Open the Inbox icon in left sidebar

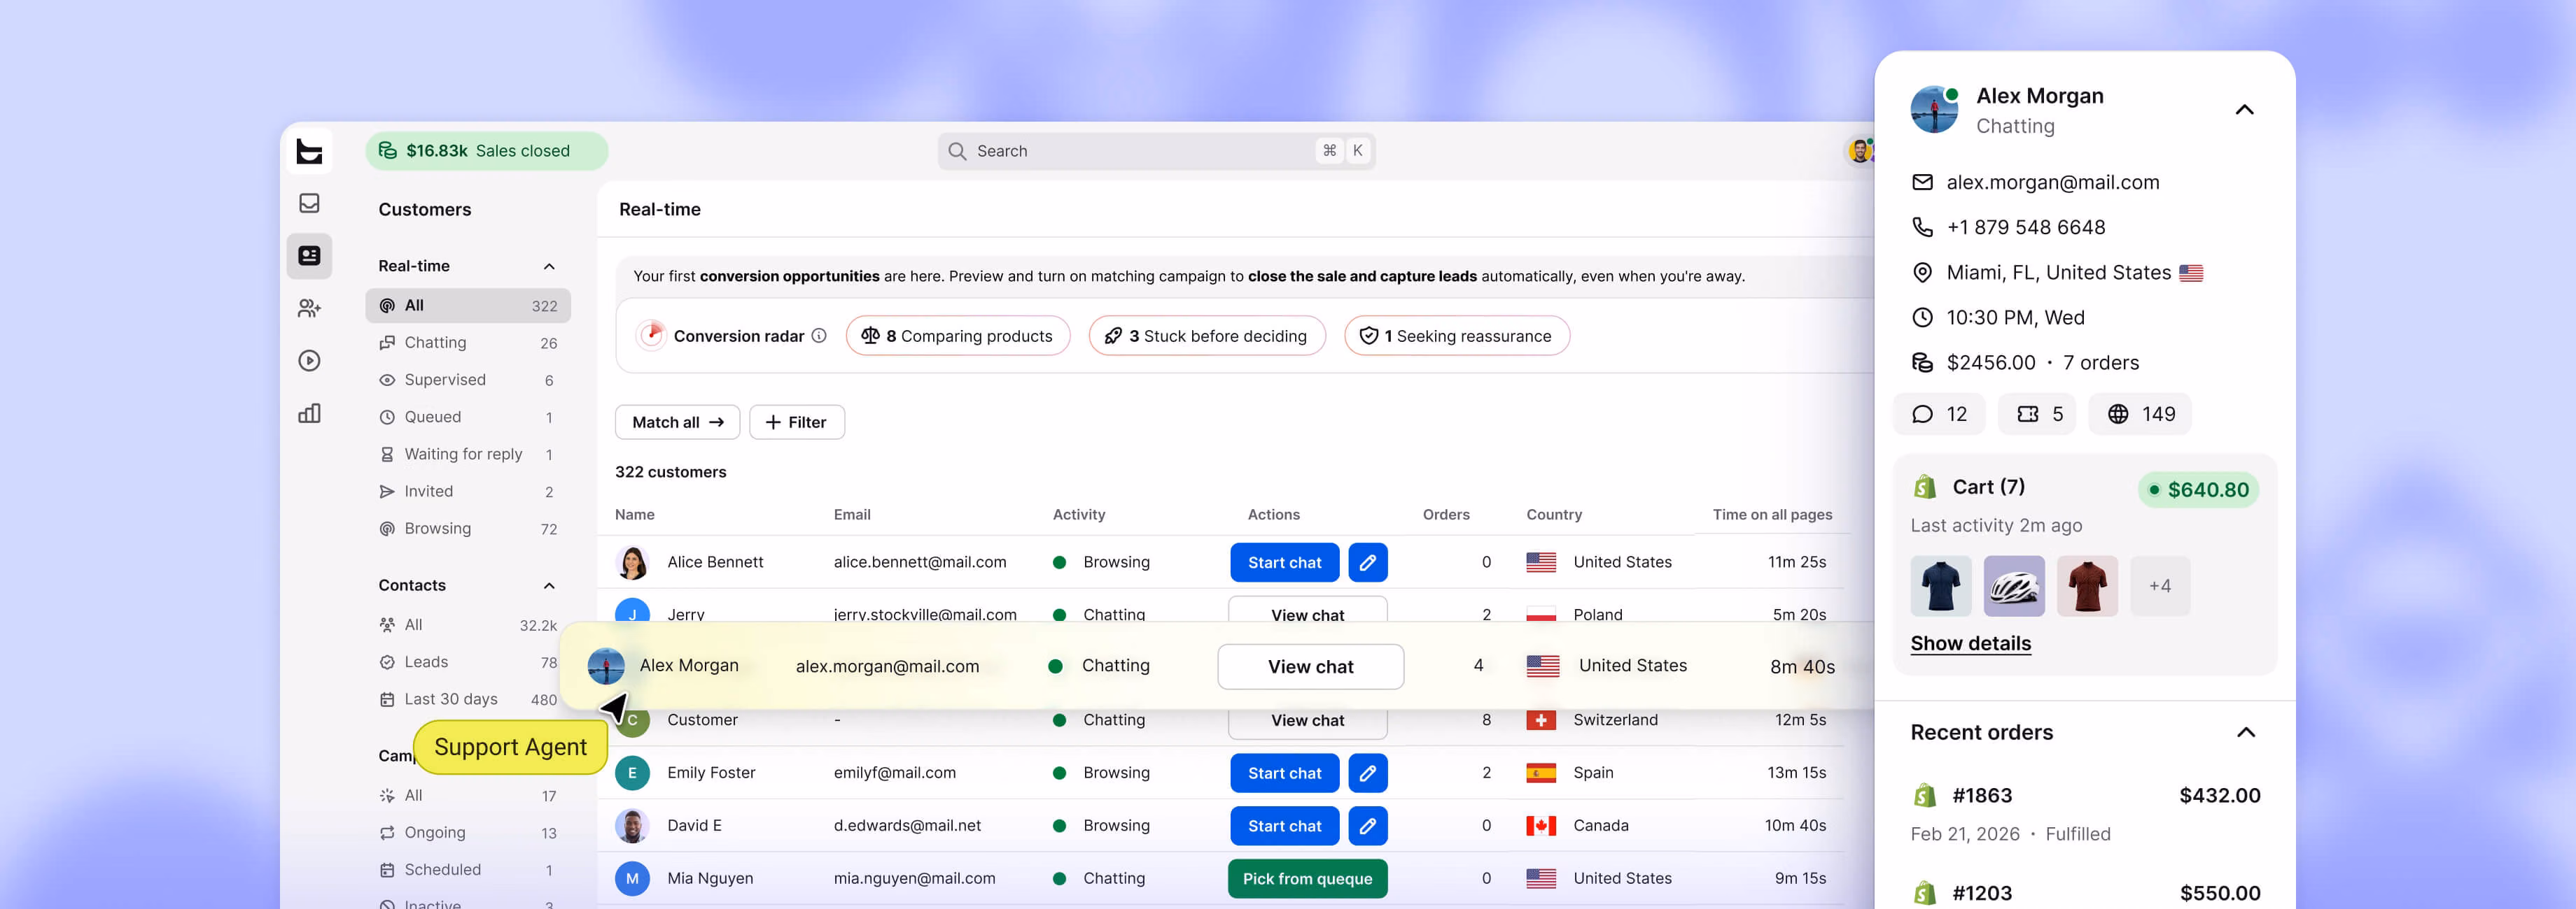click(309, 203)
